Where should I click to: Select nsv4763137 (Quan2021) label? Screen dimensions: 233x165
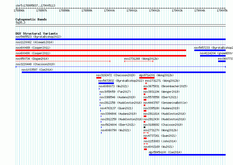point(116,108)
